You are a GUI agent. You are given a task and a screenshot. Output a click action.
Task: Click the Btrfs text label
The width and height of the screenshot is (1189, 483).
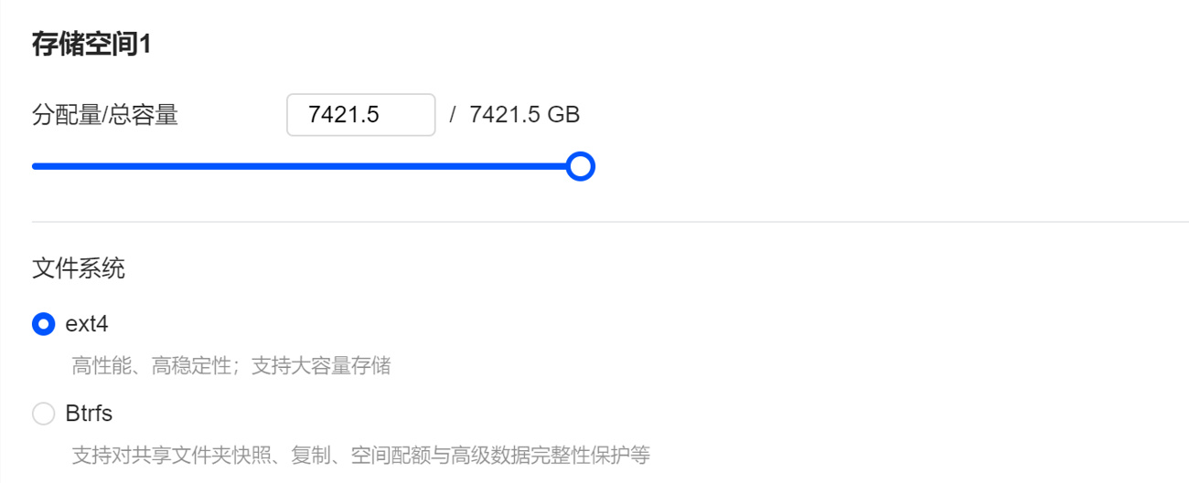coord(89,414)
